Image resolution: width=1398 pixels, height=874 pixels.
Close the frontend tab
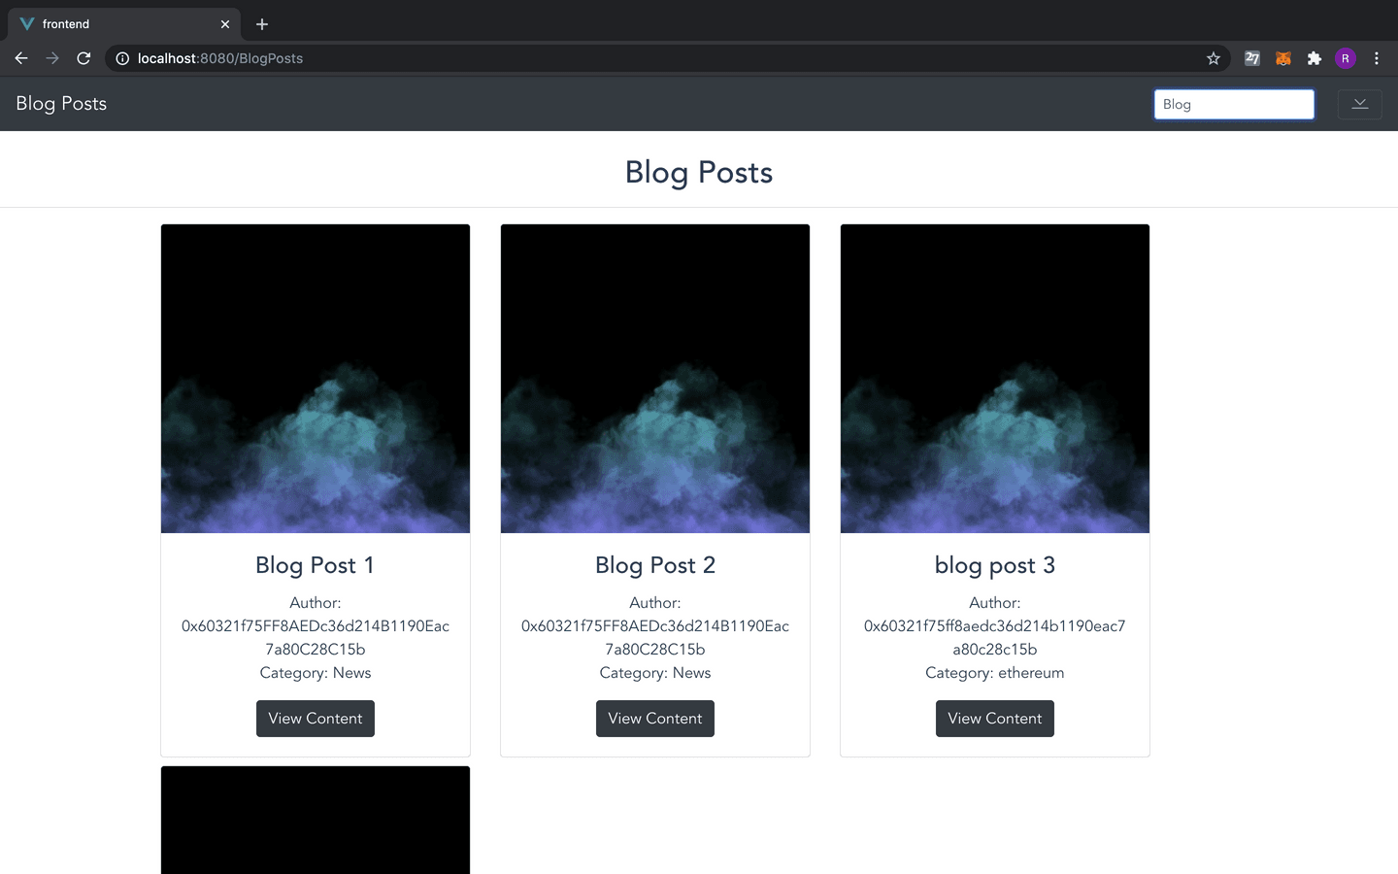coord(225,24)
